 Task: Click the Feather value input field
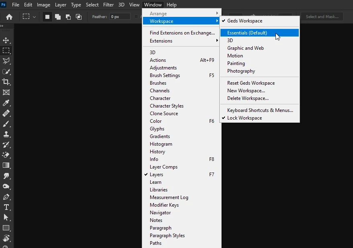(120, 16)
